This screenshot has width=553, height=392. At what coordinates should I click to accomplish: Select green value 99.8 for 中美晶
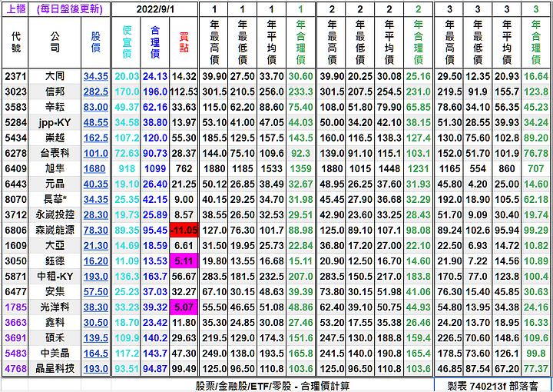coord(536,354)
